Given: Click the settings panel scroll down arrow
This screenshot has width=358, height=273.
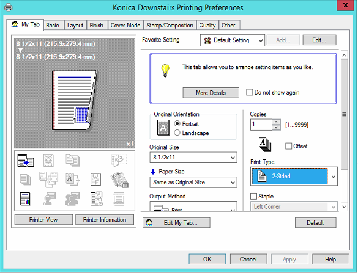Looking at the screenshot, I should pos(345,206).
